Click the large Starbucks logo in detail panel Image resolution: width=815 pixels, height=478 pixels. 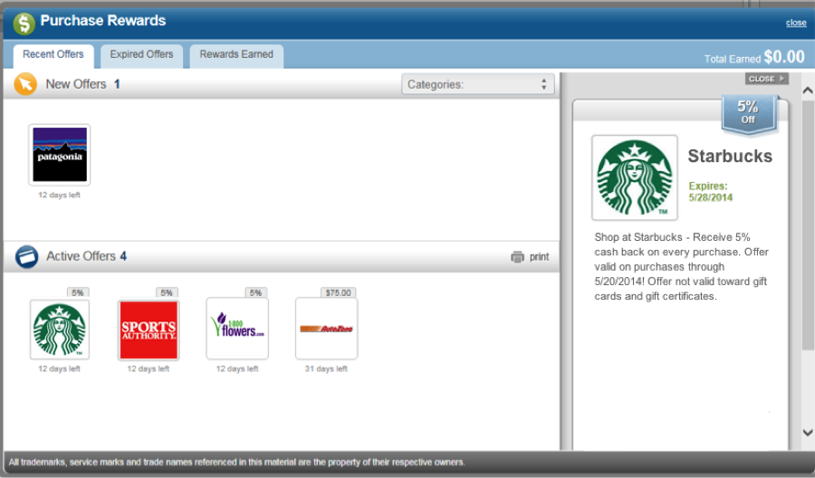[634, 178]
